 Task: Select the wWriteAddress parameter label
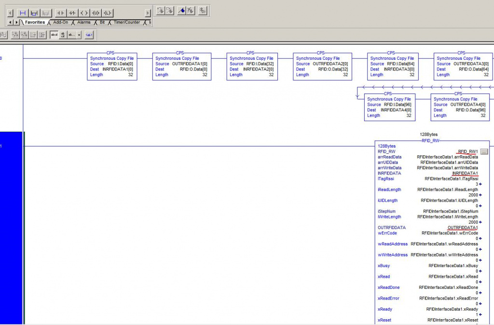[393, 255]
